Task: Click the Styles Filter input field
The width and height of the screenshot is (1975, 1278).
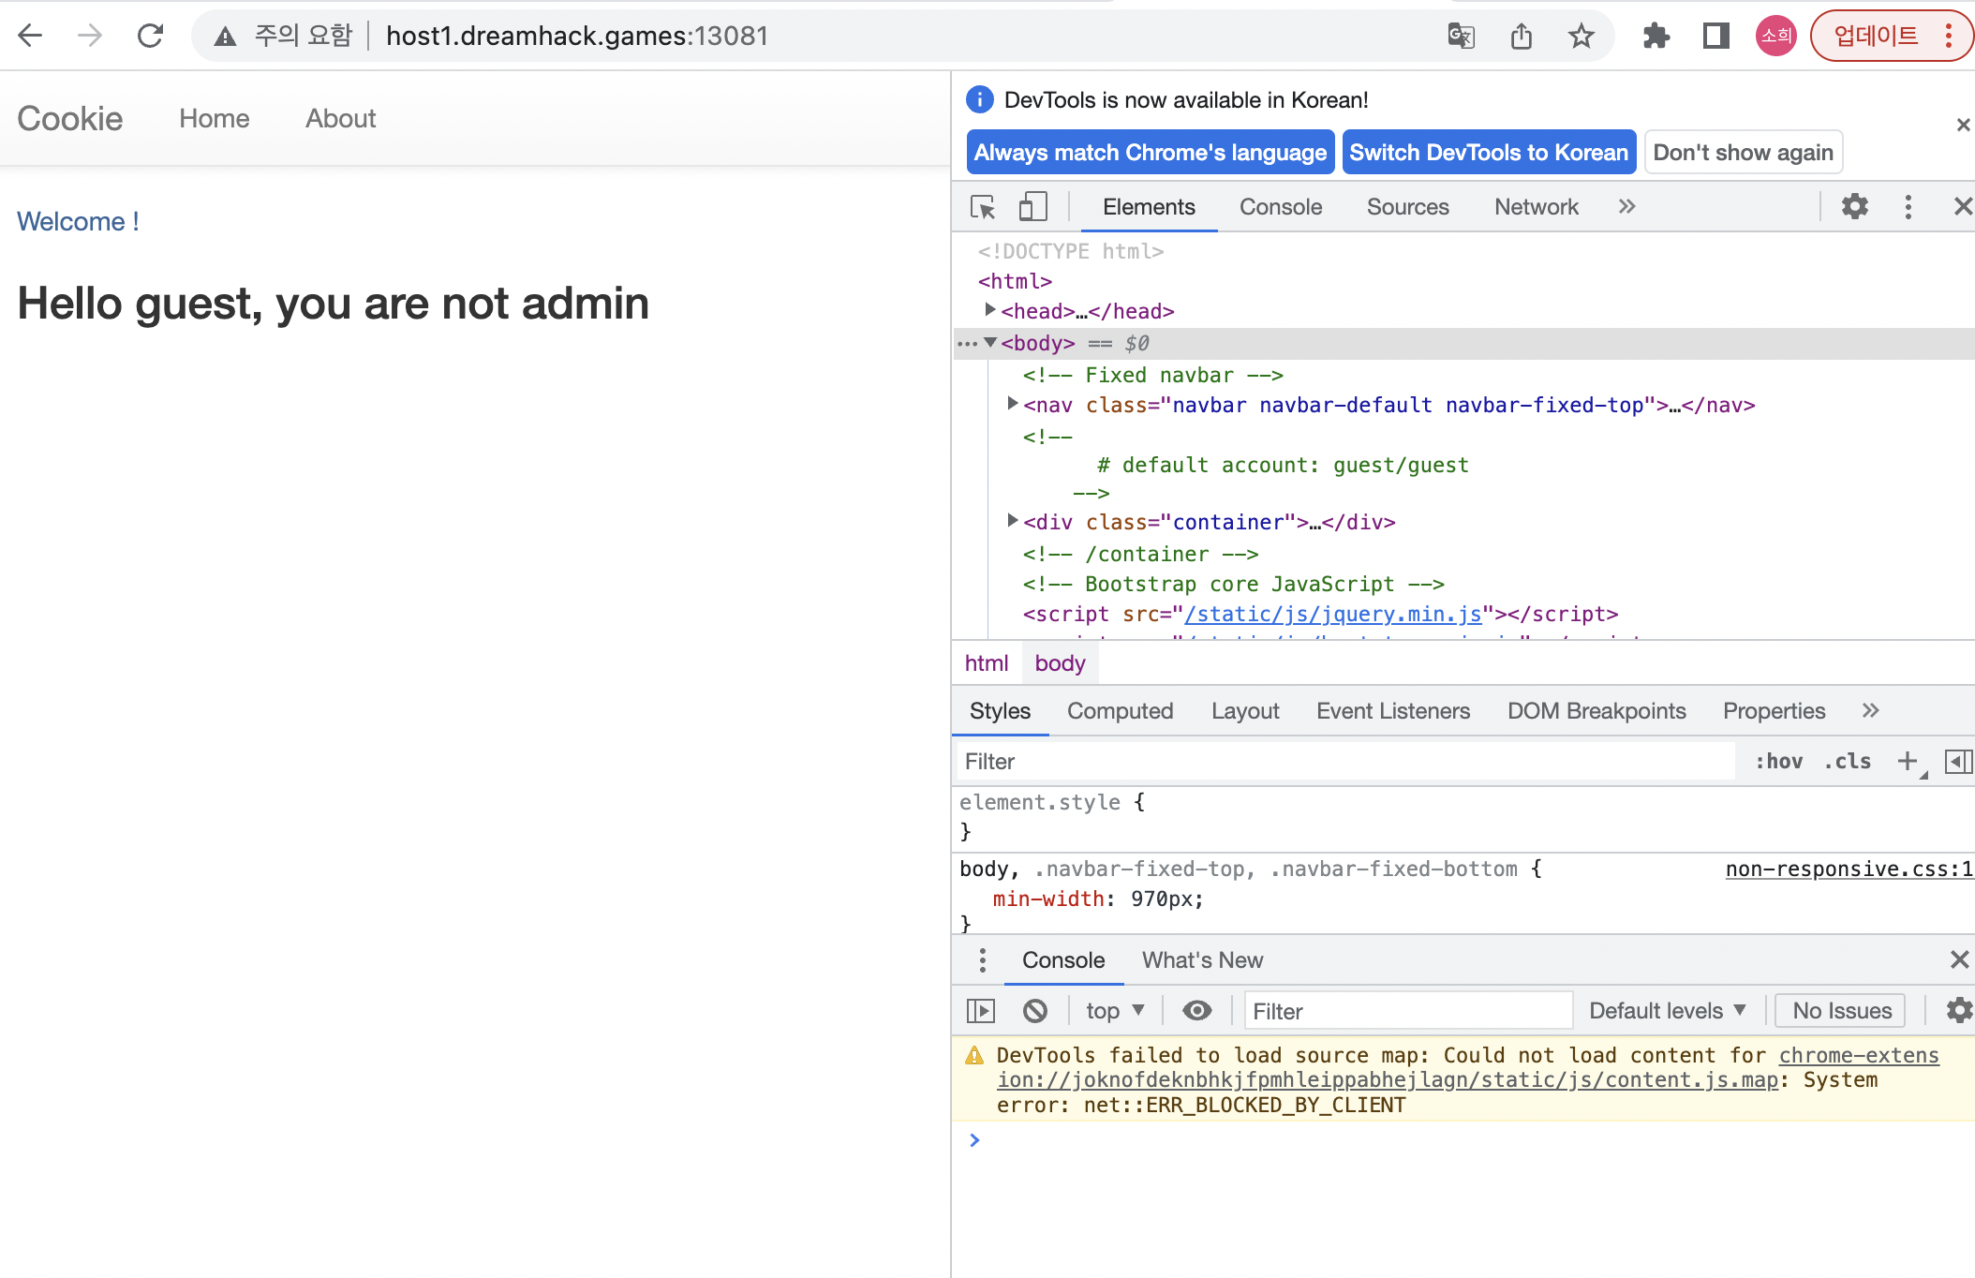Action: (x=1340, y=762)
